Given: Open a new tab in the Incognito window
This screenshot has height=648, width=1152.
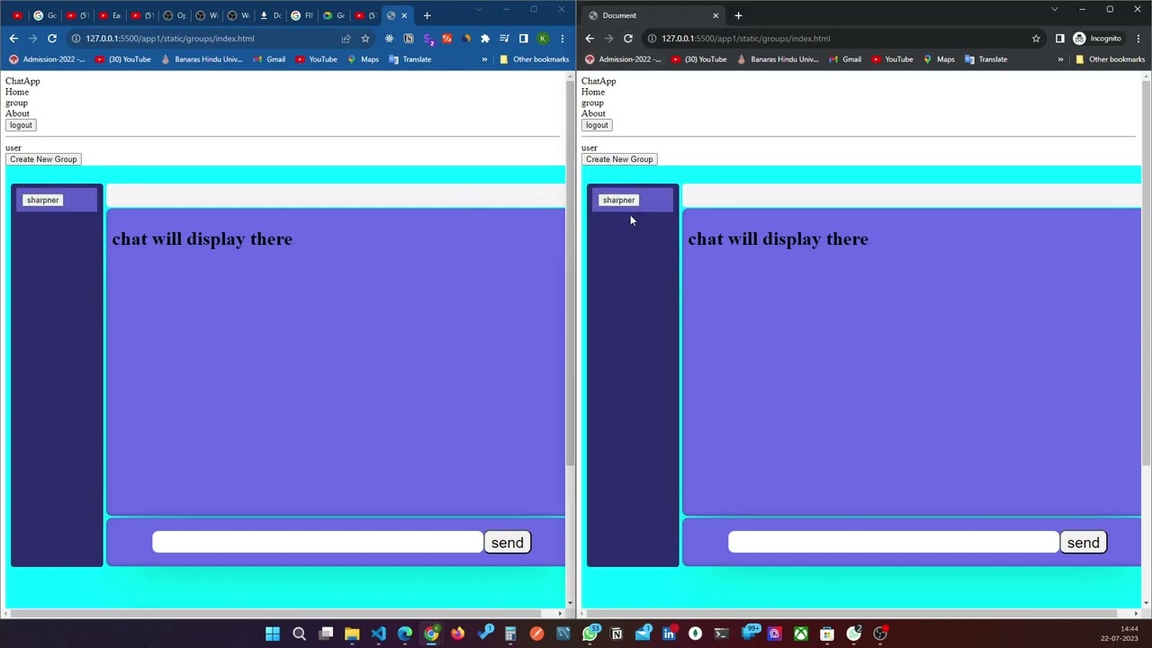Looking at the screenshot, I should [738, 15].
